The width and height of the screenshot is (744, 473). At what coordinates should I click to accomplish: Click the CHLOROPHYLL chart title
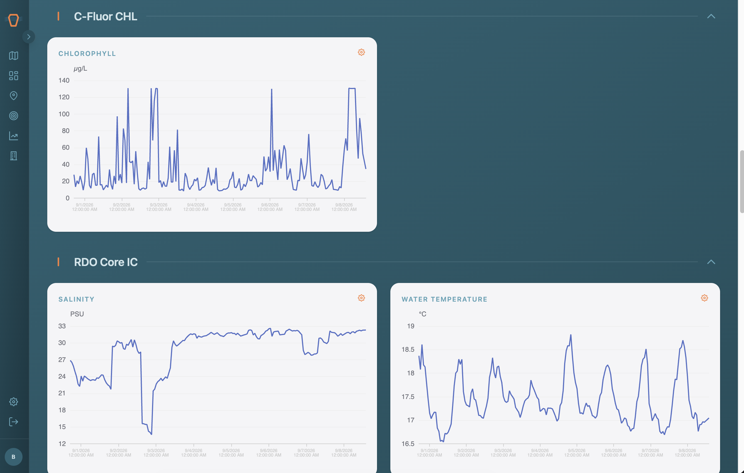(x=87, y=54)
